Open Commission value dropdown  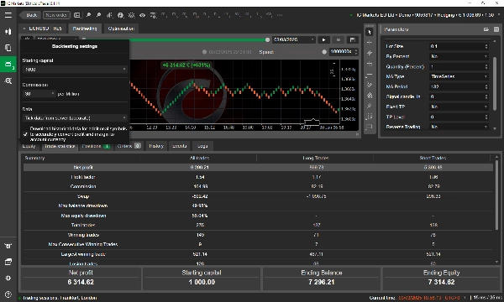[39, 94]
